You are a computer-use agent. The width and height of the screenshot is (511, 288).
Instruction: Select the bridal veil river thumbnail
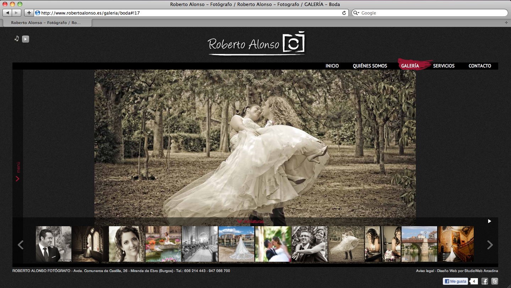point(237,244)
